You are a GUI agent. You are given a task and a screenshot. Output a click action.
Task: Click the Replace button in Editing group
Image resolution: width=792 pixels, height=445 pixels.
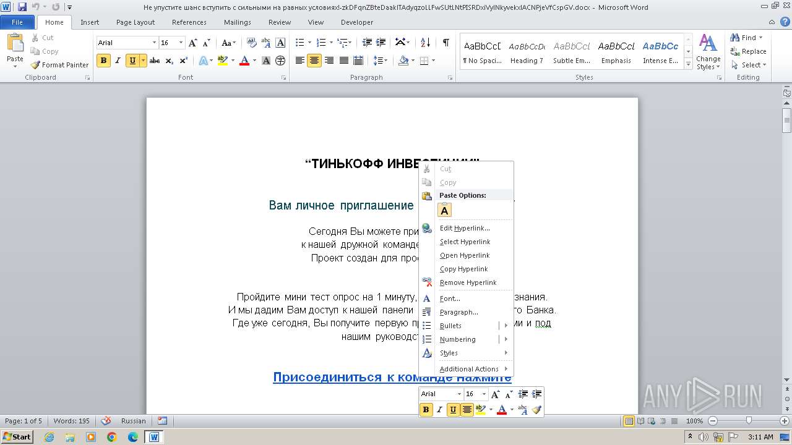pyautogui.click(x=748, y=51)
